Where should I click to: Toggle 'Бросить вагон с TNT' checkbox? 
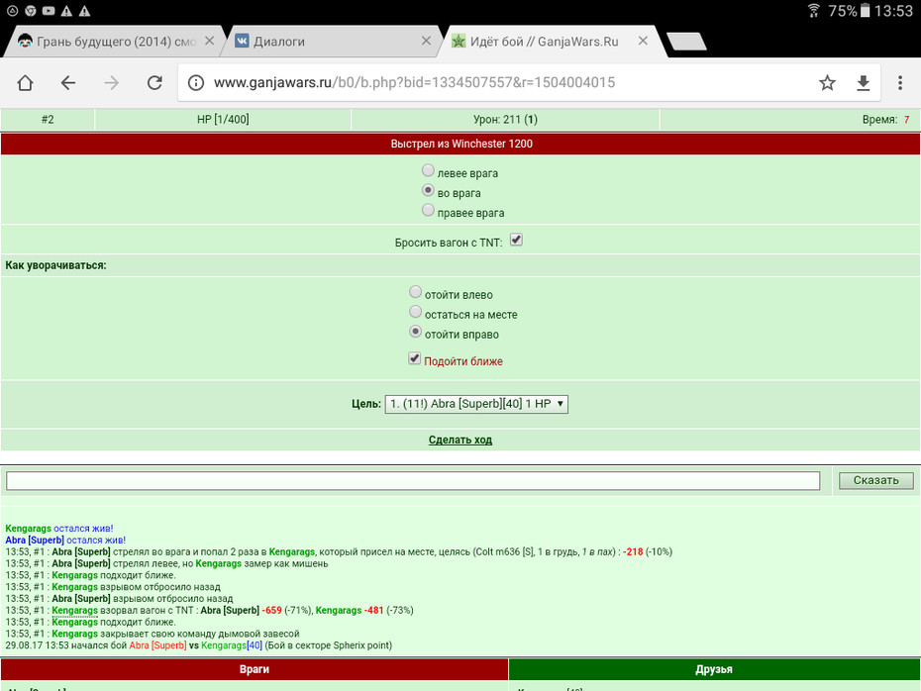[x=516, y=240]
